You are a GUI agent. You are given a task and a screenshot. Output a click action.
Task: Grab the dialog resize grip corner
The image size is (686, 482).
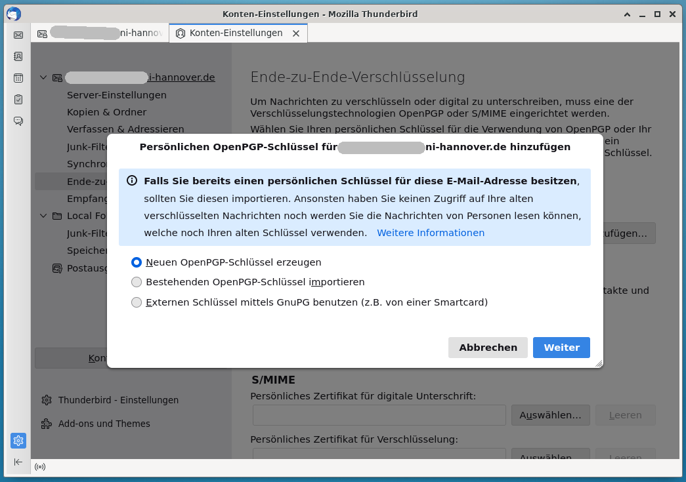coord(599,363)
